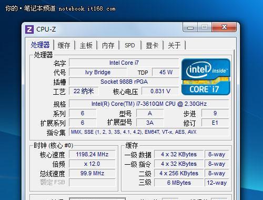
Task: Click the 二级 cache 4 x 256 KBytes
Action: tap(179, 173)
